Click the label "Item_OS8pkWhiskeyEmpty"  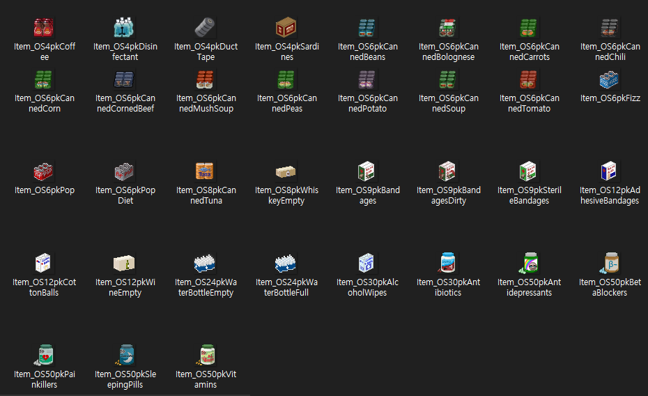[x=286, y=195]
